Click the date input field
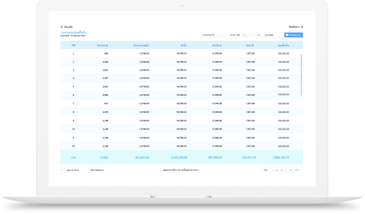Viewport: 365px width, 214px height. tap(236, 35)
